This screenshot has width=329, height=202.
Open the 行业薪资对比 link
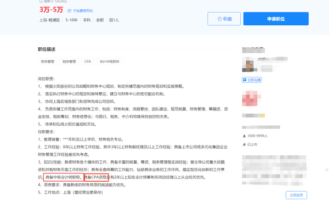[x=83, y=11]
